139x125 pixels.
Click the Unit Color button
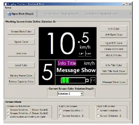pyautogui.click(x=114, y=29)
